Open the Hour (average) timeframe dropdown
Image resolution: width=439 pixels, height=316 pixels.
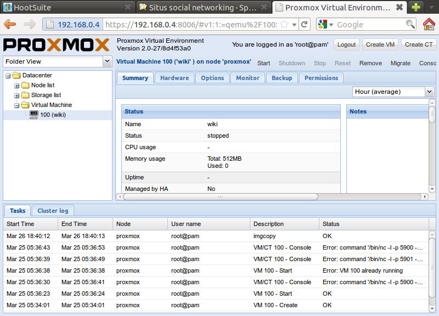pos(429,92)
